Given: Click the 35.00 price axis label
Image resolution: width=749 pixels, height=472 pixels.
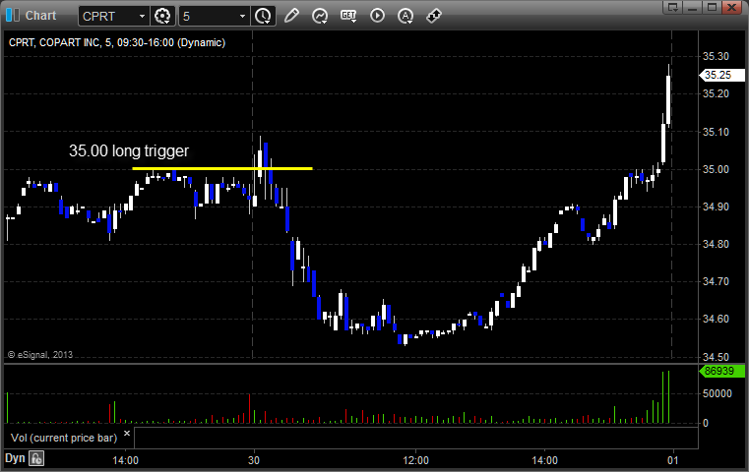Looking at the screenshot, I should click(x=716, y=169).
